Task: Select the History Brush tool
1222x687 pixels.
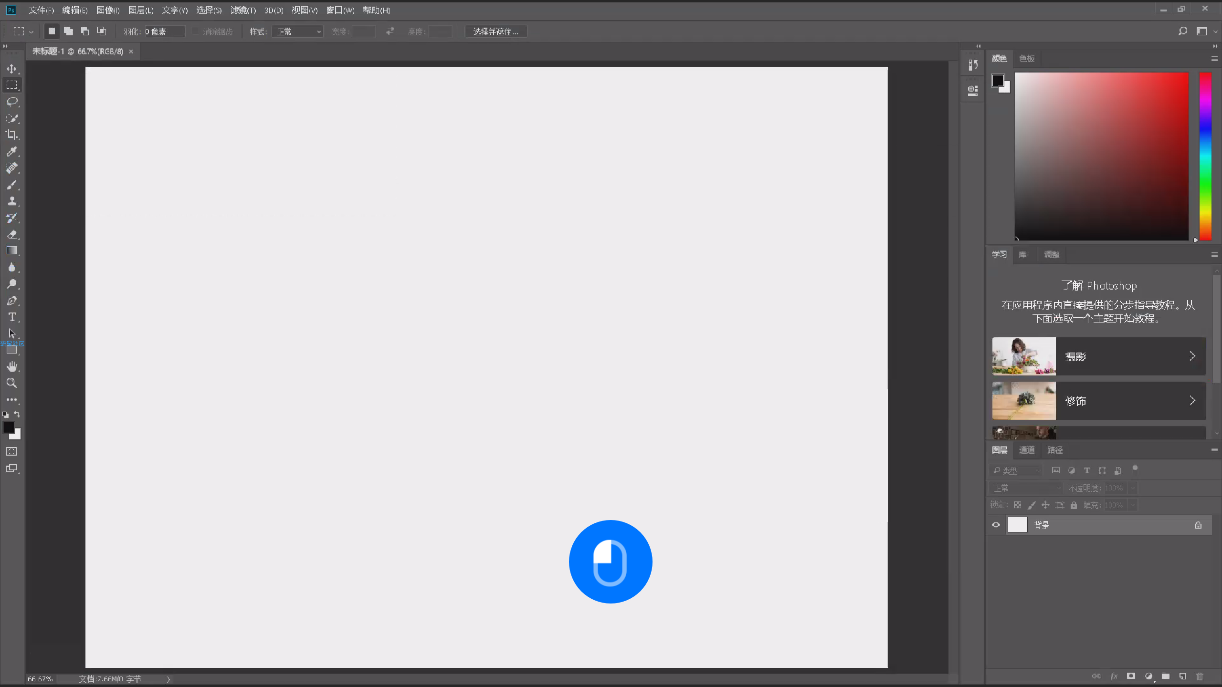Action: 12,218
